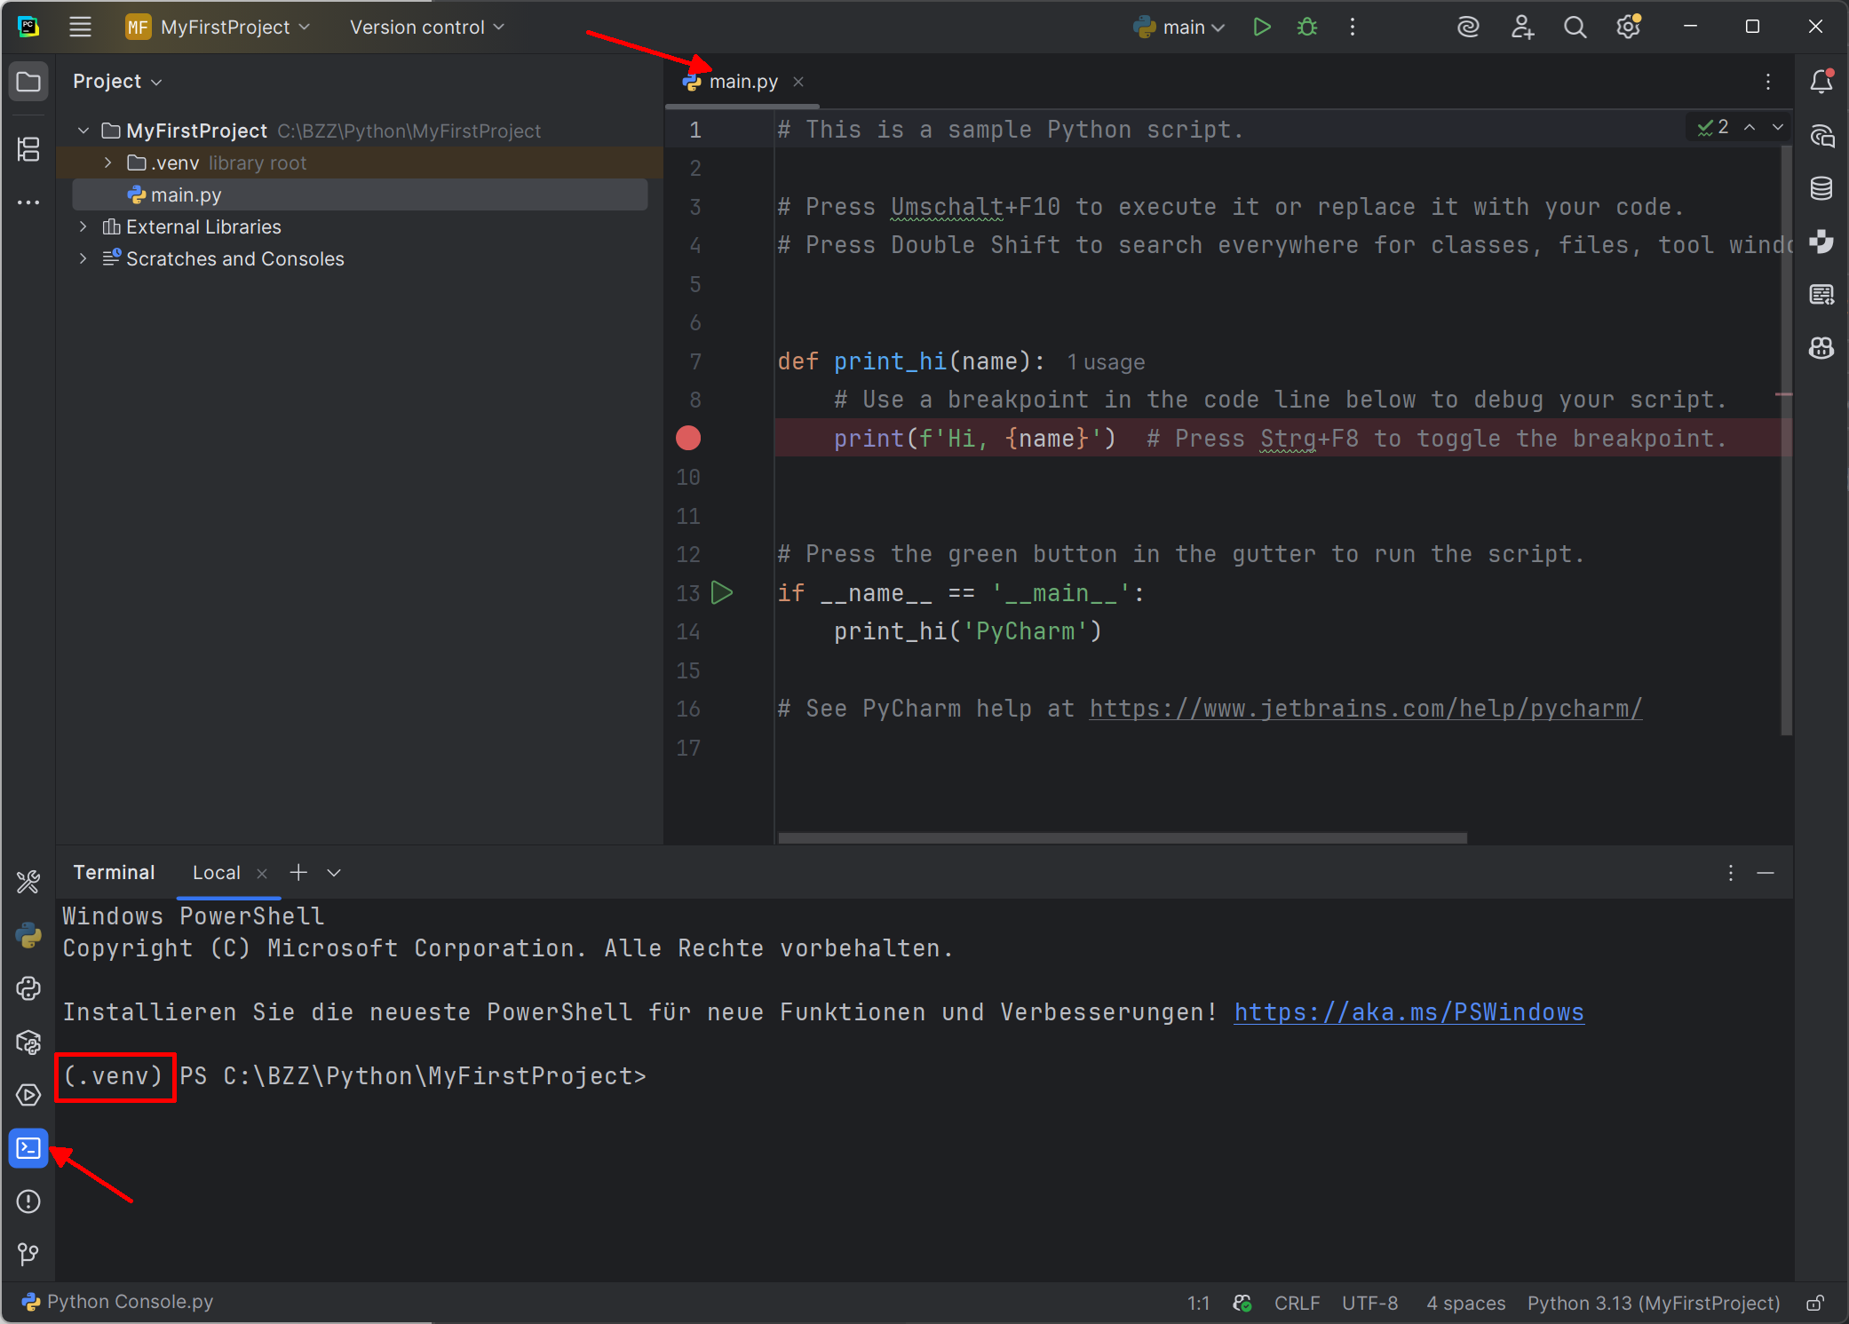
Task: Open new terminal session type dropdown
Action: tap(334, 873)
